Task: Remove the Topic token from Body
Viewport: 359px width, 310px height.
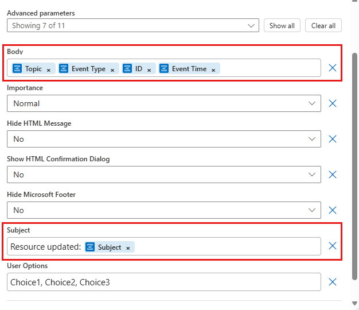Action: [49, 69]
